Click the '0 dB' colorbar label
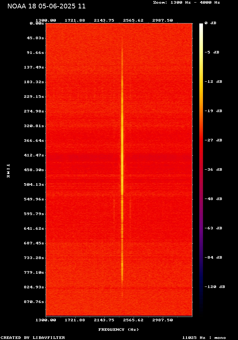The image size is (238, 340). (210, 23)
